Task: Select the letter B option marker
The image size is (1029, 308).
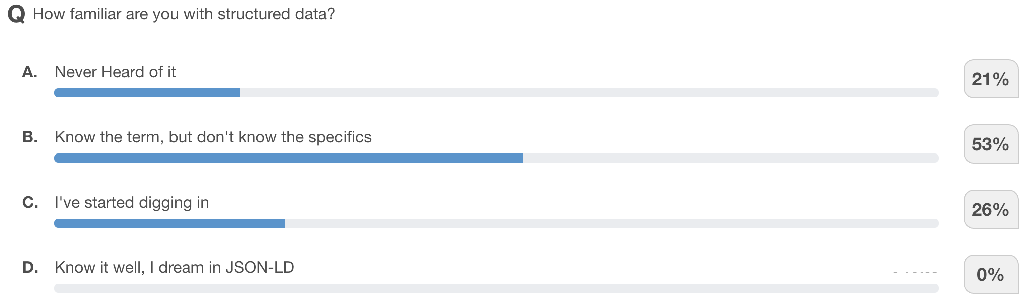Action: 30,137
